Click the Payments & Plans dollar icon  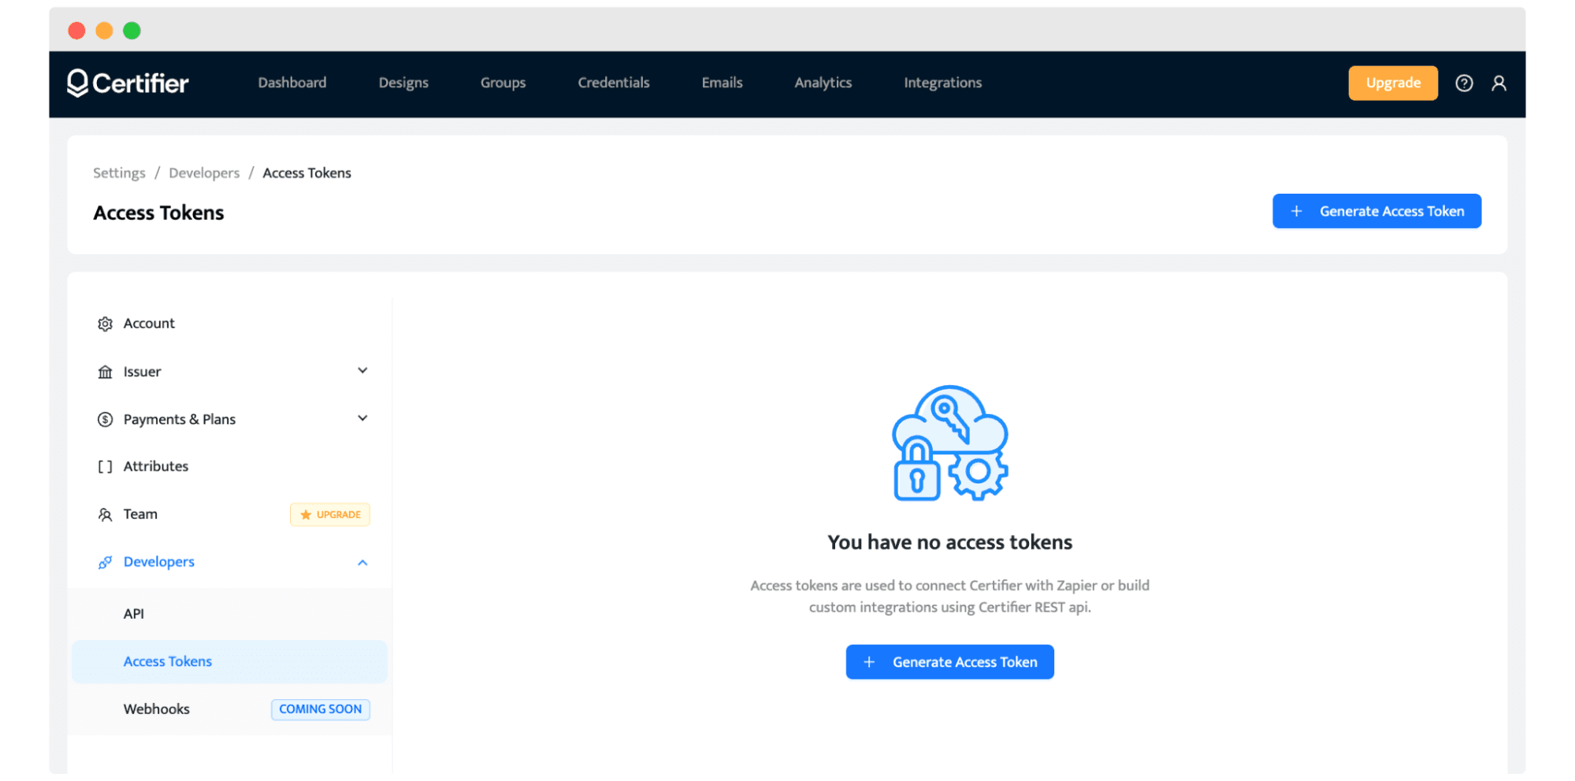click(105, 420)
